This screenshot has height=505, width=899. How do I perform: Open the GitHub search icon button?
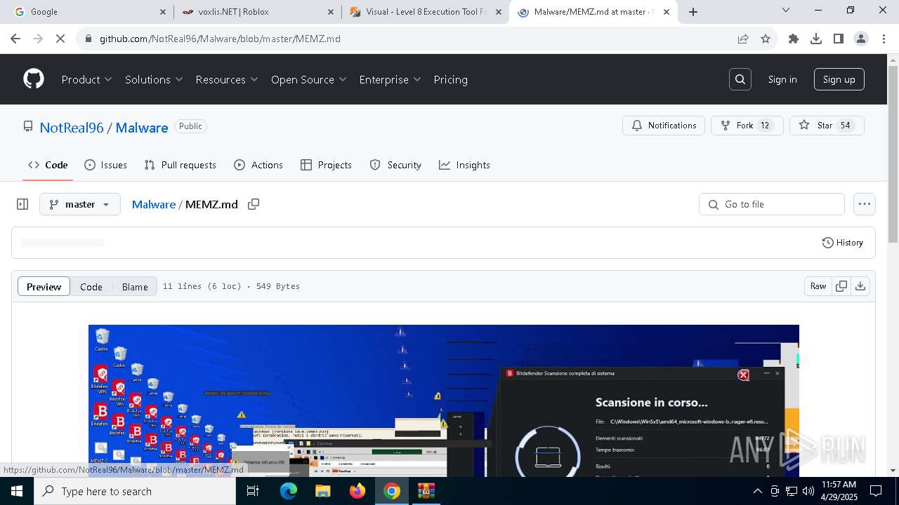[x=740, y=79]
